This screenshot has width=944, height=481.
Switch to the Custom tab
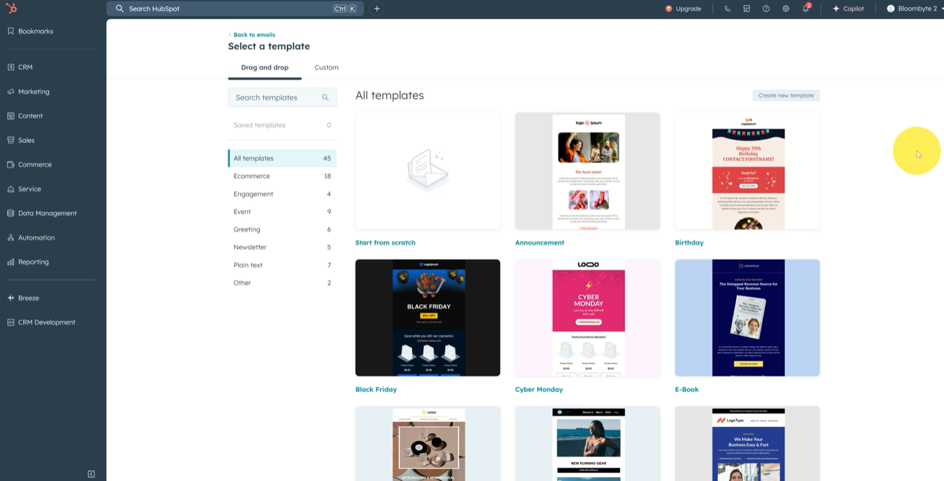point(327,67)
